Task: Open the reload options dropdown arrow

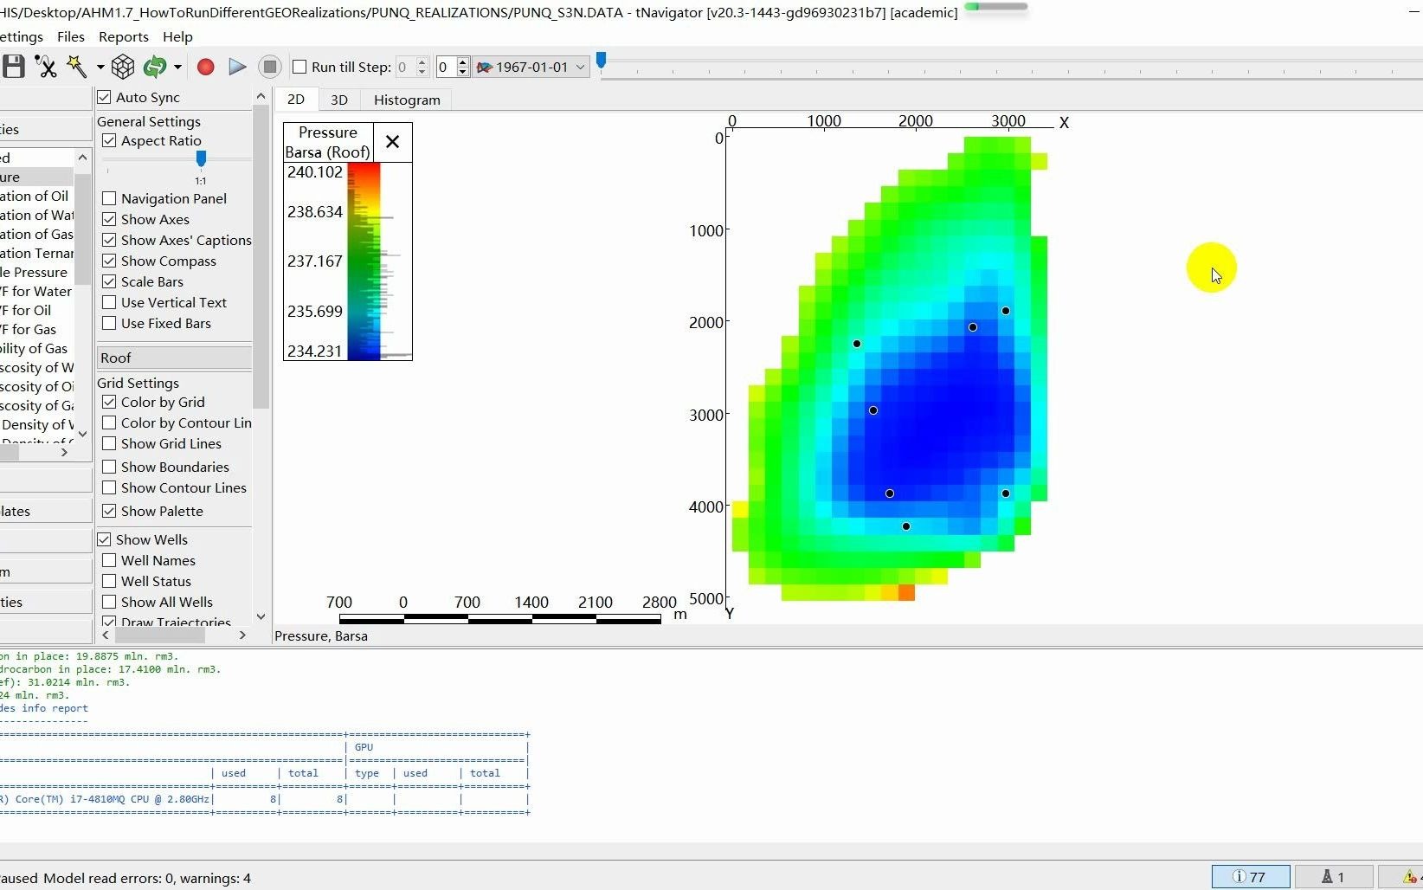Action: click(177, 67)
